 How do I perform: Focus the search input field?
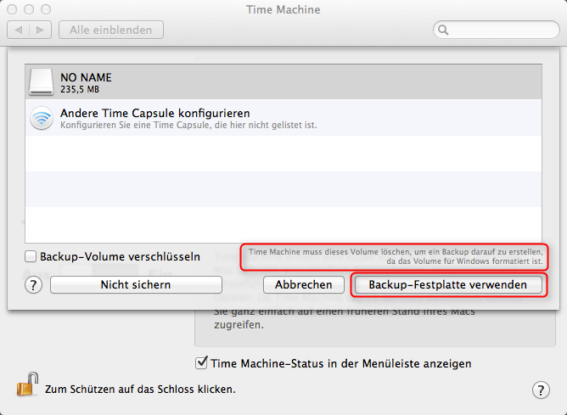click(497, 30)
